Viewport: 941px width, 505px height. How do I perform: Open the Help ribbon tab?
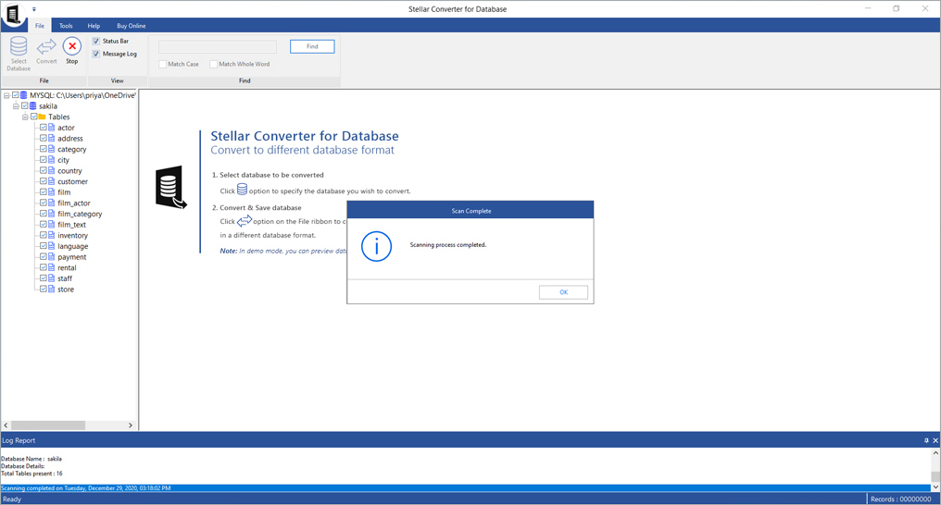(x=94, y=26)
